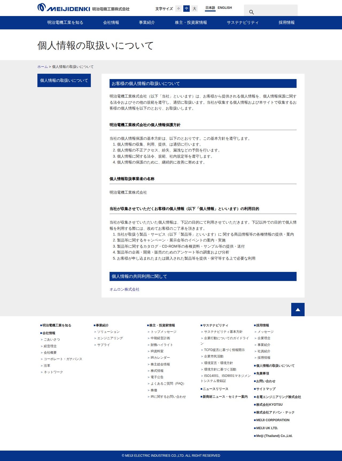Open footer 会社概要 link
This screenshot has height=461, width=342.
coord(50,353)
